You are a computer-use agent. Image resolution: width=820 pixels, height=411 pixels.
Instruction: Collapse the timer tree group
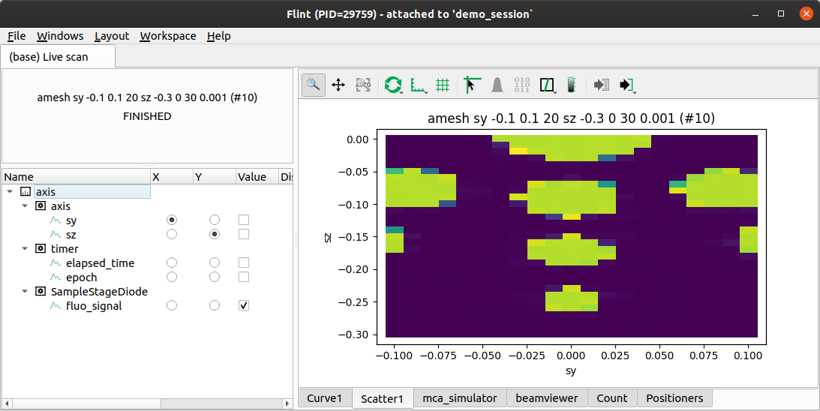(25, 249)
